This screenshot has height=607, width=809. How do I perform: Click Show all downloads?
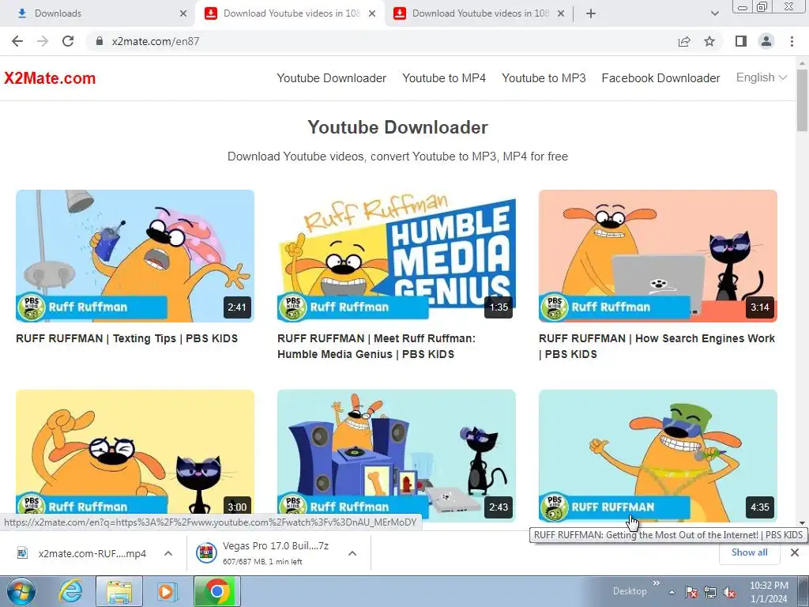749,552
